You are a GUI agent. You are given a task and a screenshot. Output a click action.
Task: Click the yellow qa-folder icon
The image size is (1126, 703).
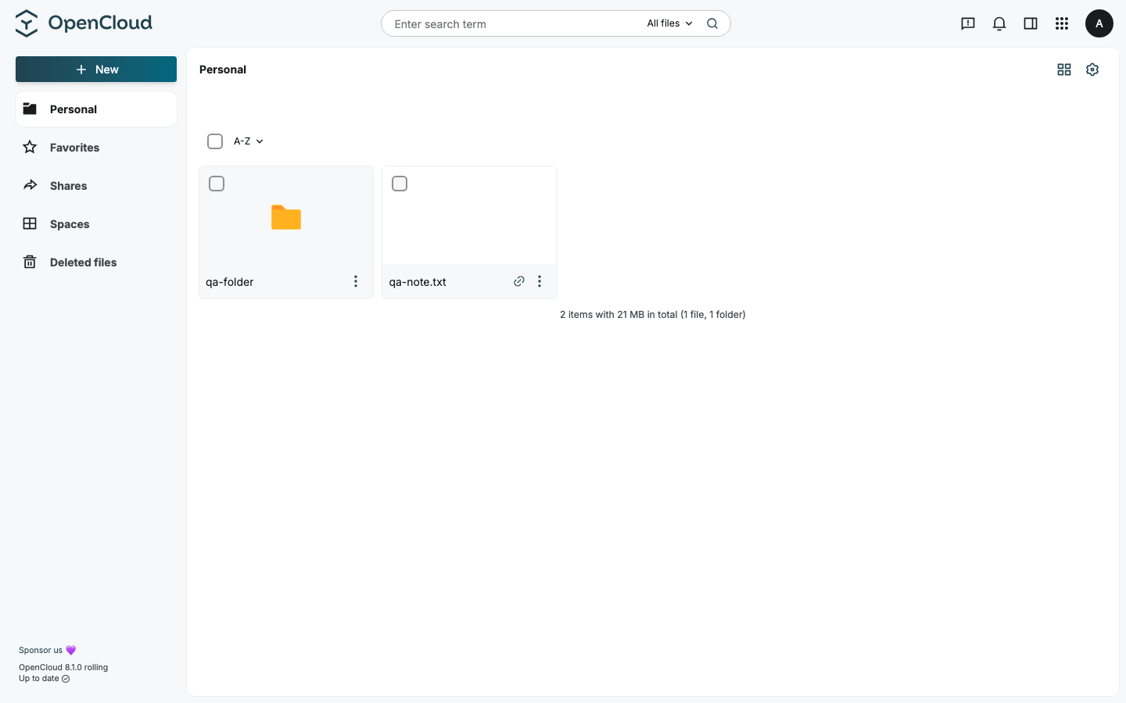pyautogui.click(x=286, y=217)
